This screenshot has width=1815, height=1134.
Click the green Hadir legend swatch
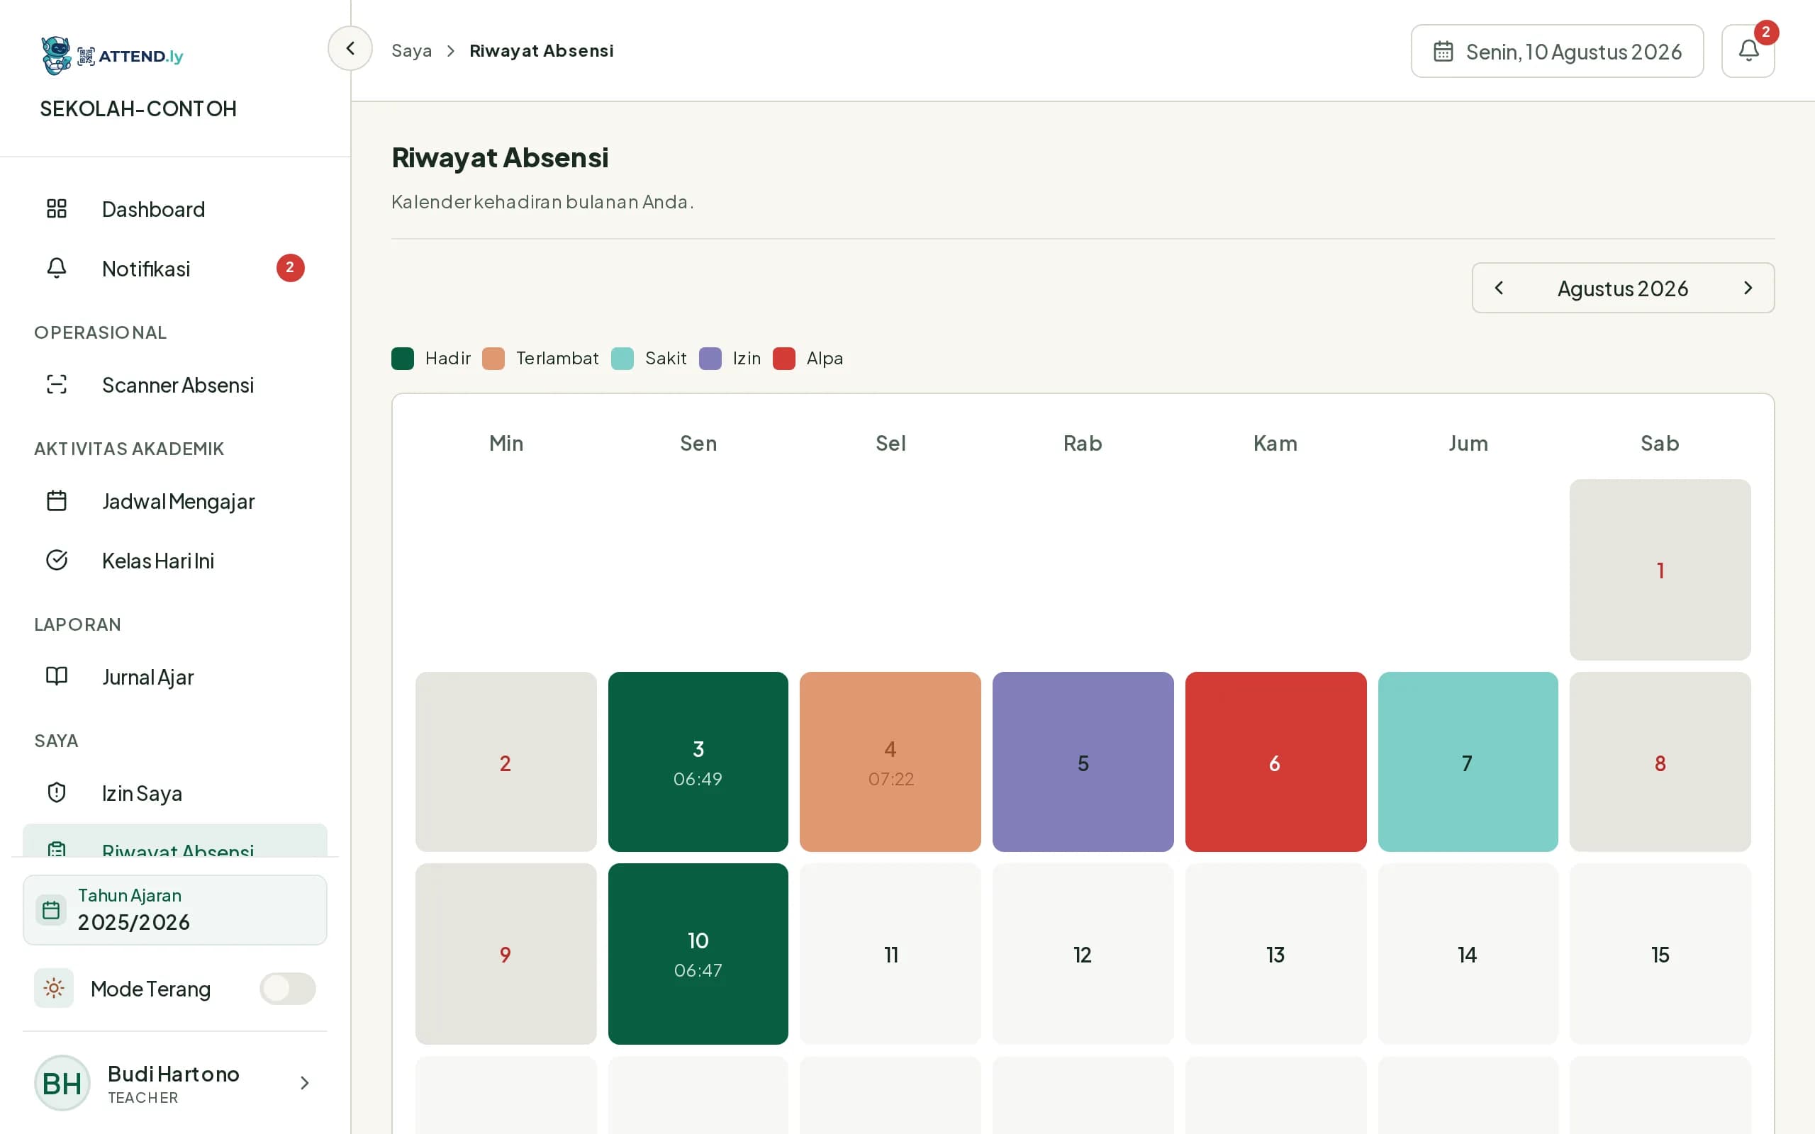(x=403, y=359)
